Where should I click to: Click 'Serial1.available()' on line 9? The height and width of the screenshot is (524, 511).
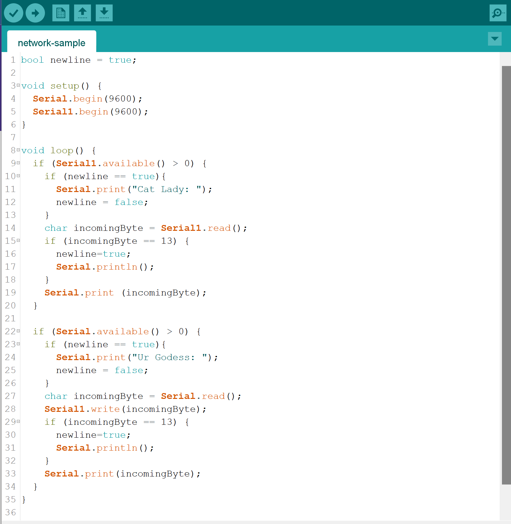111,164
